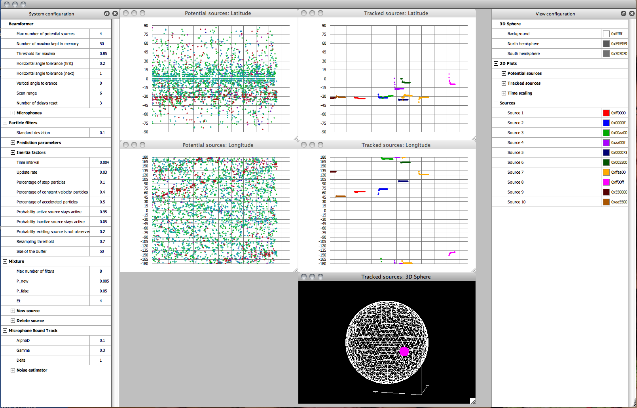
Task: Click the North hemisphere color swatch
Action: pos(606,44)
